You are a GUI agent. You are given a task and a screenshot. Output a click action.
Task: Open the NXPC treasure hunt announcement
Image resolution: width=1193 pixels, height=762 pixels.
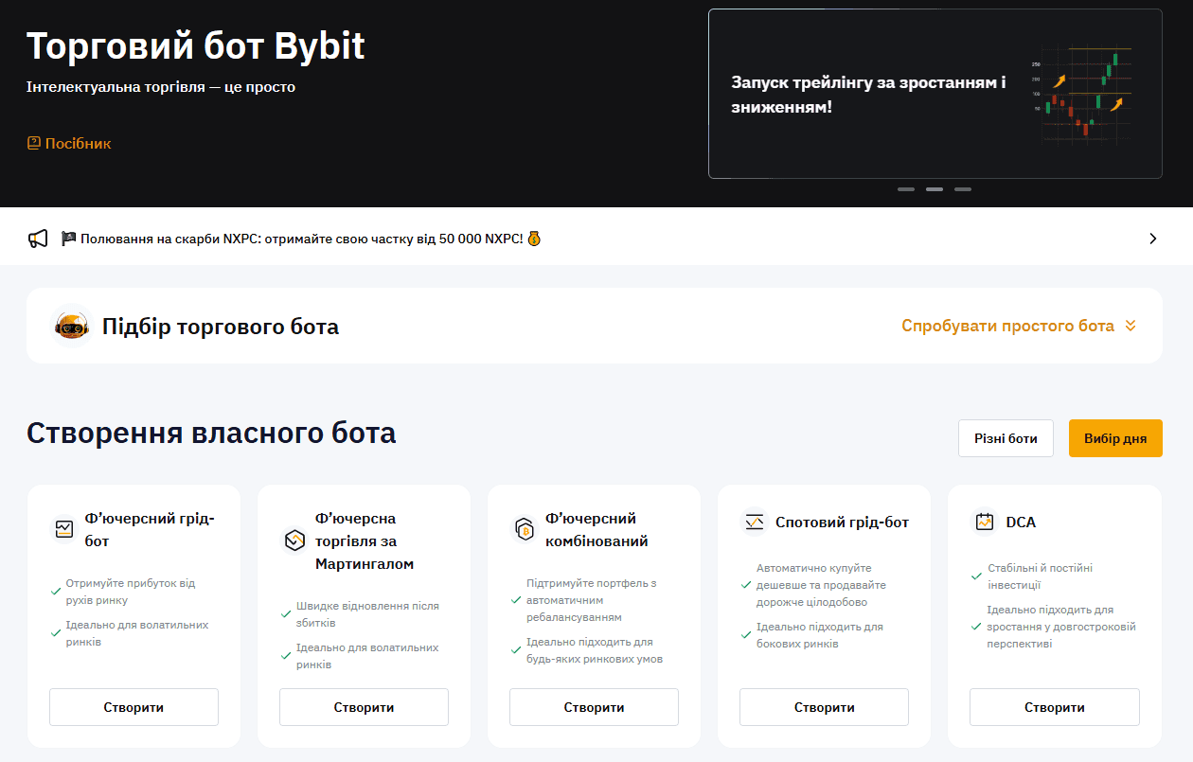click(x=300, y=239)
